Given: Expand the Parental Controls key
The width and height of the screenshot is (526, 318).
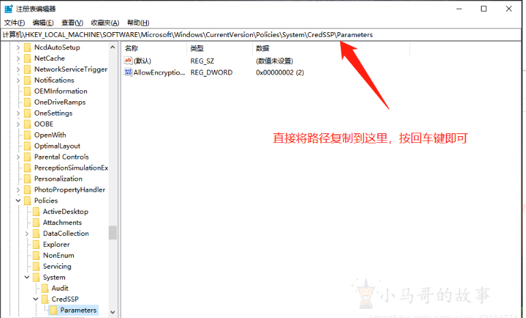Looking at the screenshot, I should click(x=18, y=157).
